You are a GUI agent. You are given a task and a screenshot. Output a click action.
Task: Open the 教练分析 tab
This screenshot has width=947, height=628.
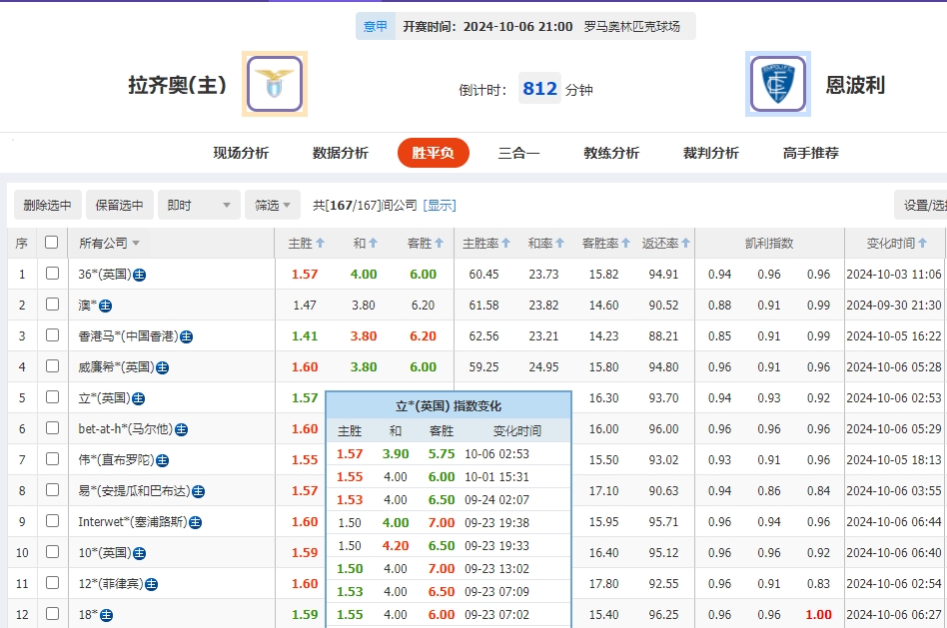pos(610,152)
